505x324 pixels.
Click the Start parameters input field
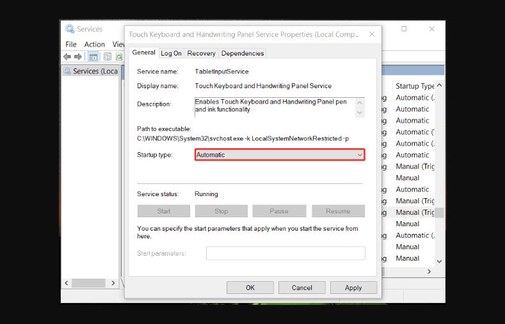coord(285,253)
